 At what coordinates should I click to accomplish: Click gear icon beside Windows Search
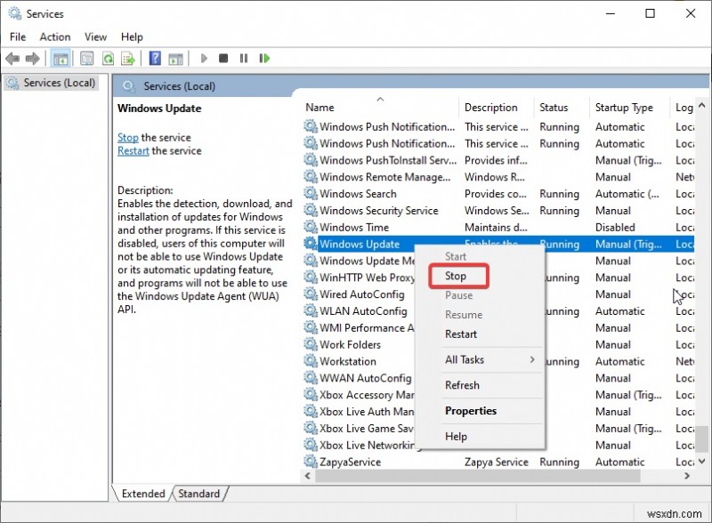coord(311,193)
